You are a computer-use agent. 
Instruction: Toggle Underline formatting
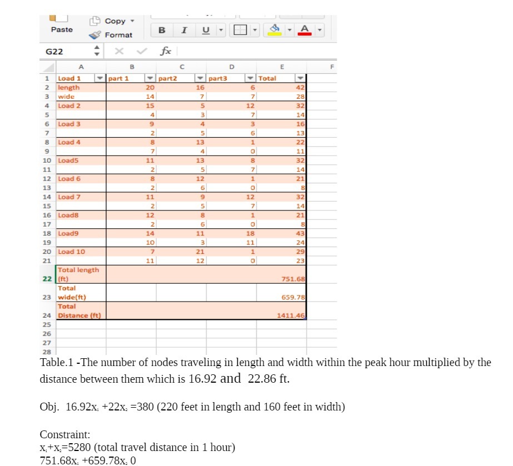pyautogui.click(x=206, y=30)
